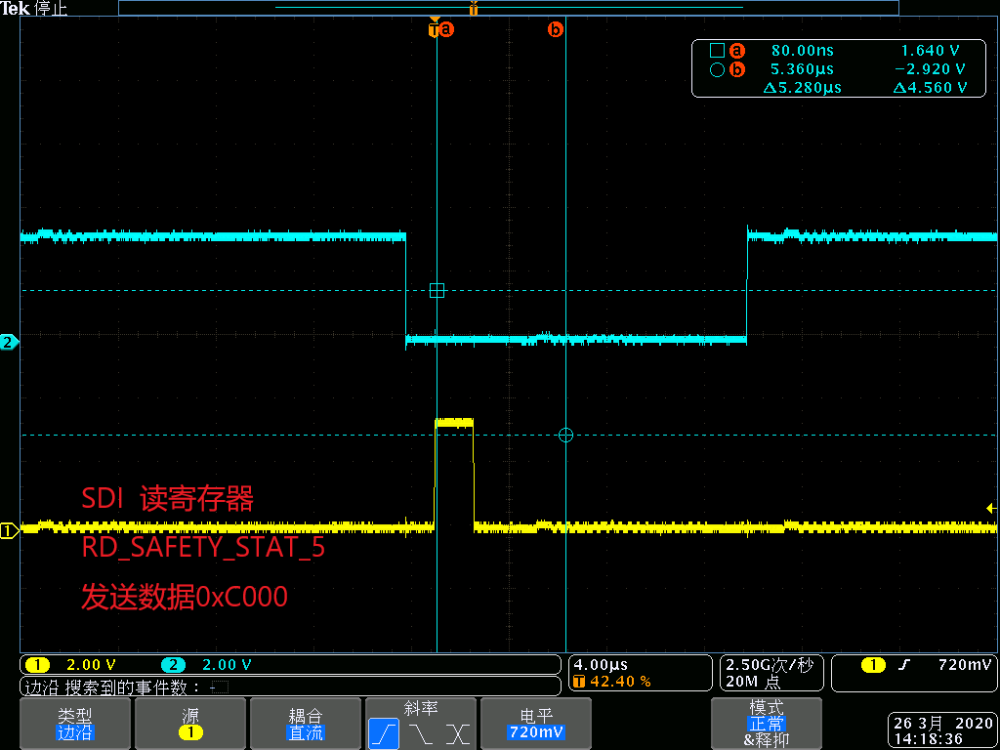Click the date 26 3月 2020 display
The height and width of the screenshot is (750, 1000).
click(943, 724)
